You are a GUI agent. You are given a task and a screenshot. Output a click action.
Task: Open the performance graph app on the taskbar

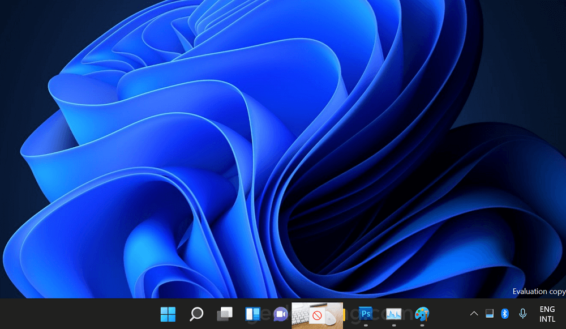tap(393, 314)
